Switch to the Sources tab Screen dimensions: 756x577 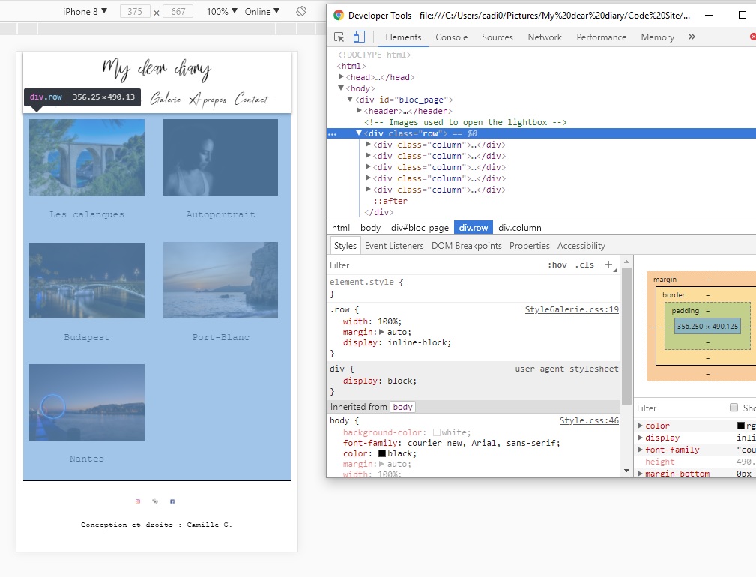tap(497, 37)
